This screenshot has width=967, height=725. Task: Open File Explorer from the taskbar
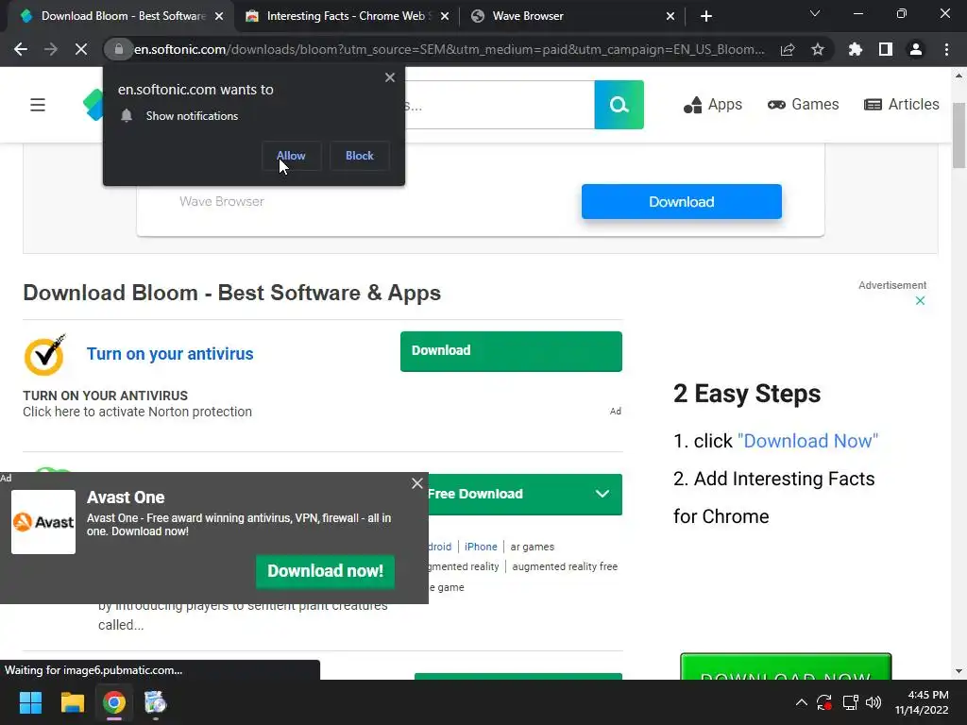(x=72, y=702)
